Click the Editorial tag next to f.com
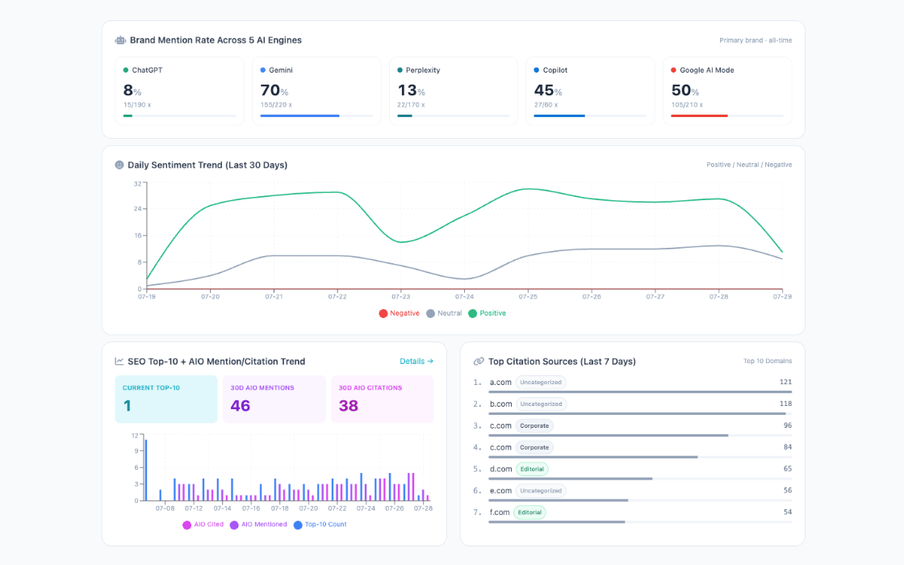The width and height of the screenshot is (904, 565). click(529, 513)
